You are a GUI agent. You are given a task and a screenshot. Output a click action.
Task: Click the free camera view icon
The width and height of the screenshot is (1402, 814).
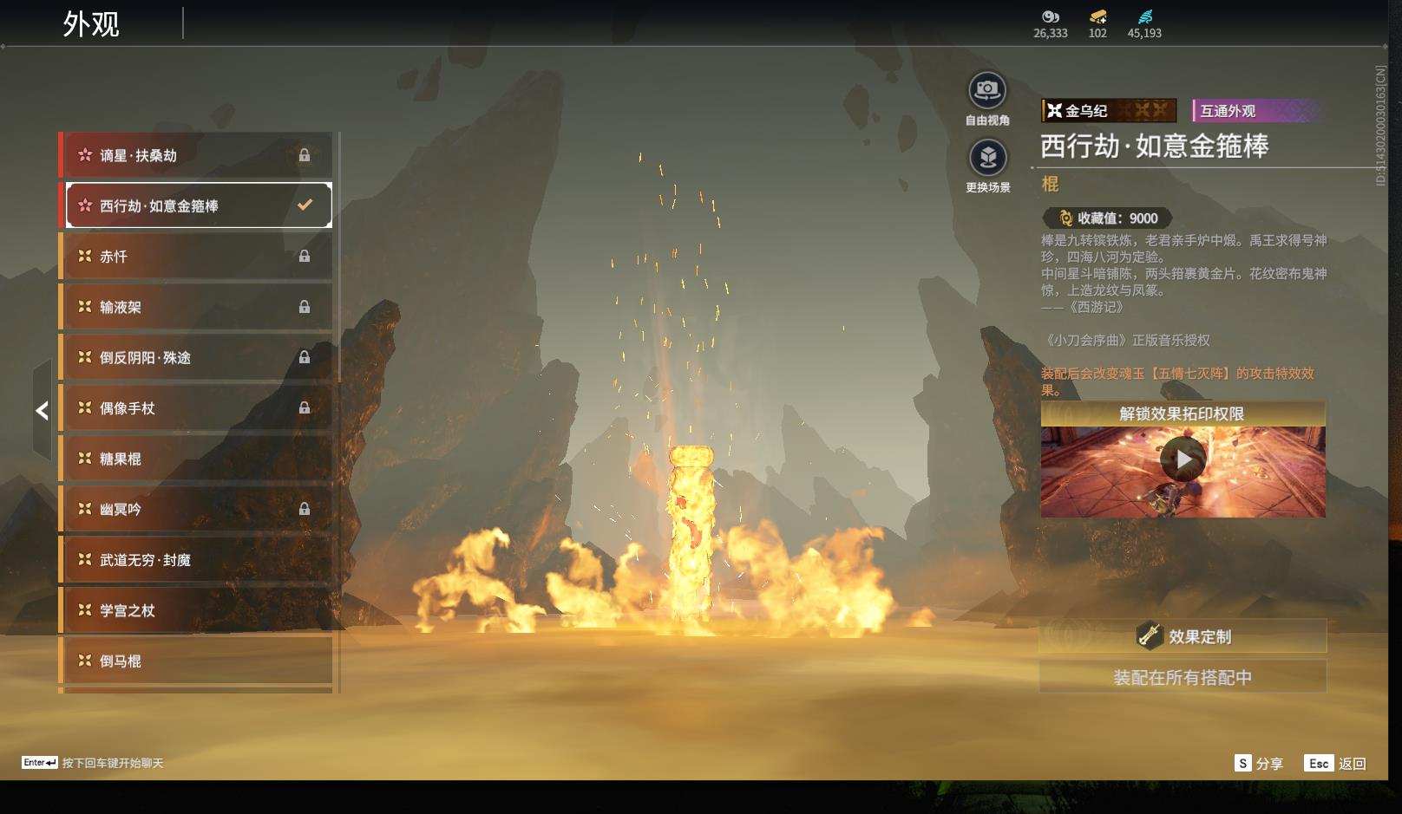pyautogui.click(x=986, y=90)
